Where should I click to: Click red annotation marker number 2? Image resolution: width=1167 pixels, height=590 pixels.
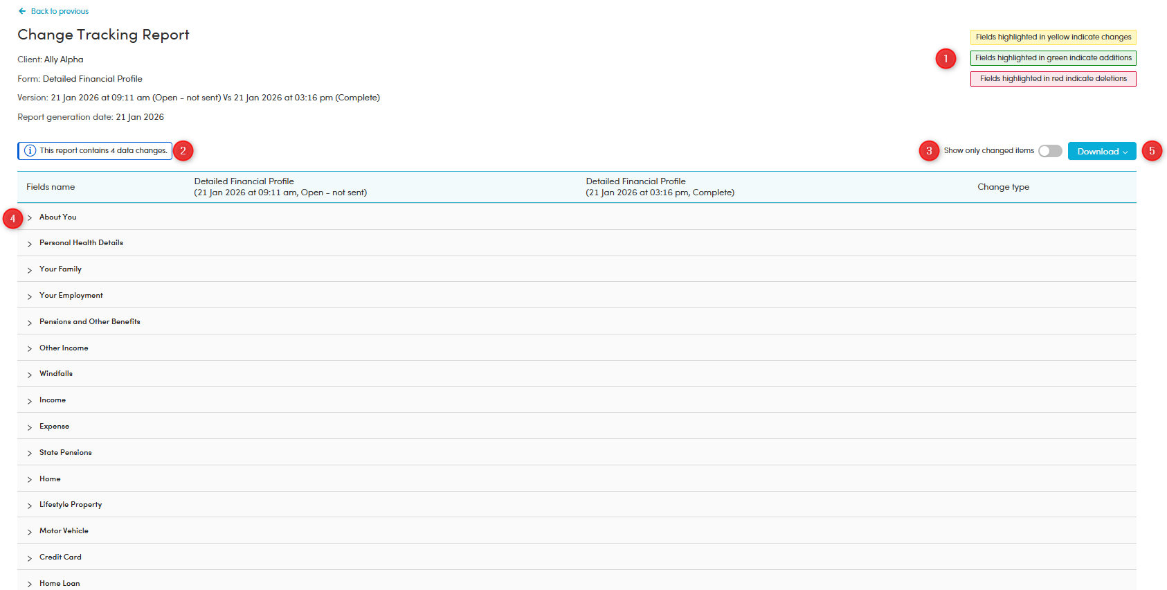point(183,150)
